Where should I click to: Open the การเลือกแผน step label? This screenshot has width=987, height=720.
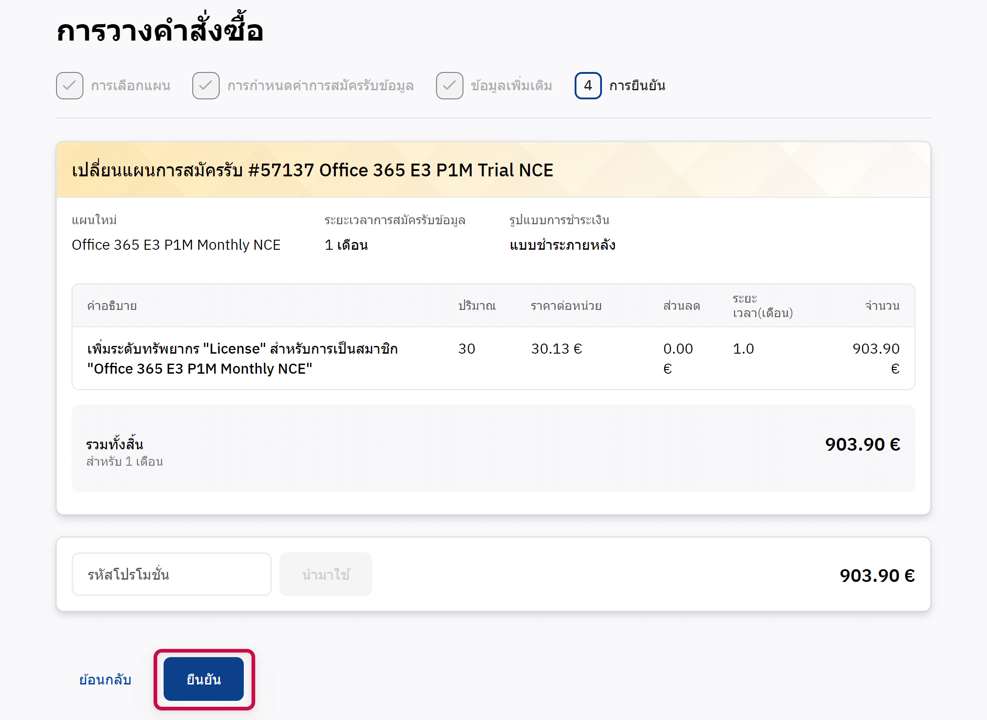[131, 86]
